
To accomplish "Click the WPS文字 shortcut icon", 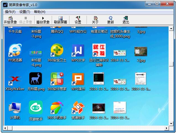I will (78, 50).
